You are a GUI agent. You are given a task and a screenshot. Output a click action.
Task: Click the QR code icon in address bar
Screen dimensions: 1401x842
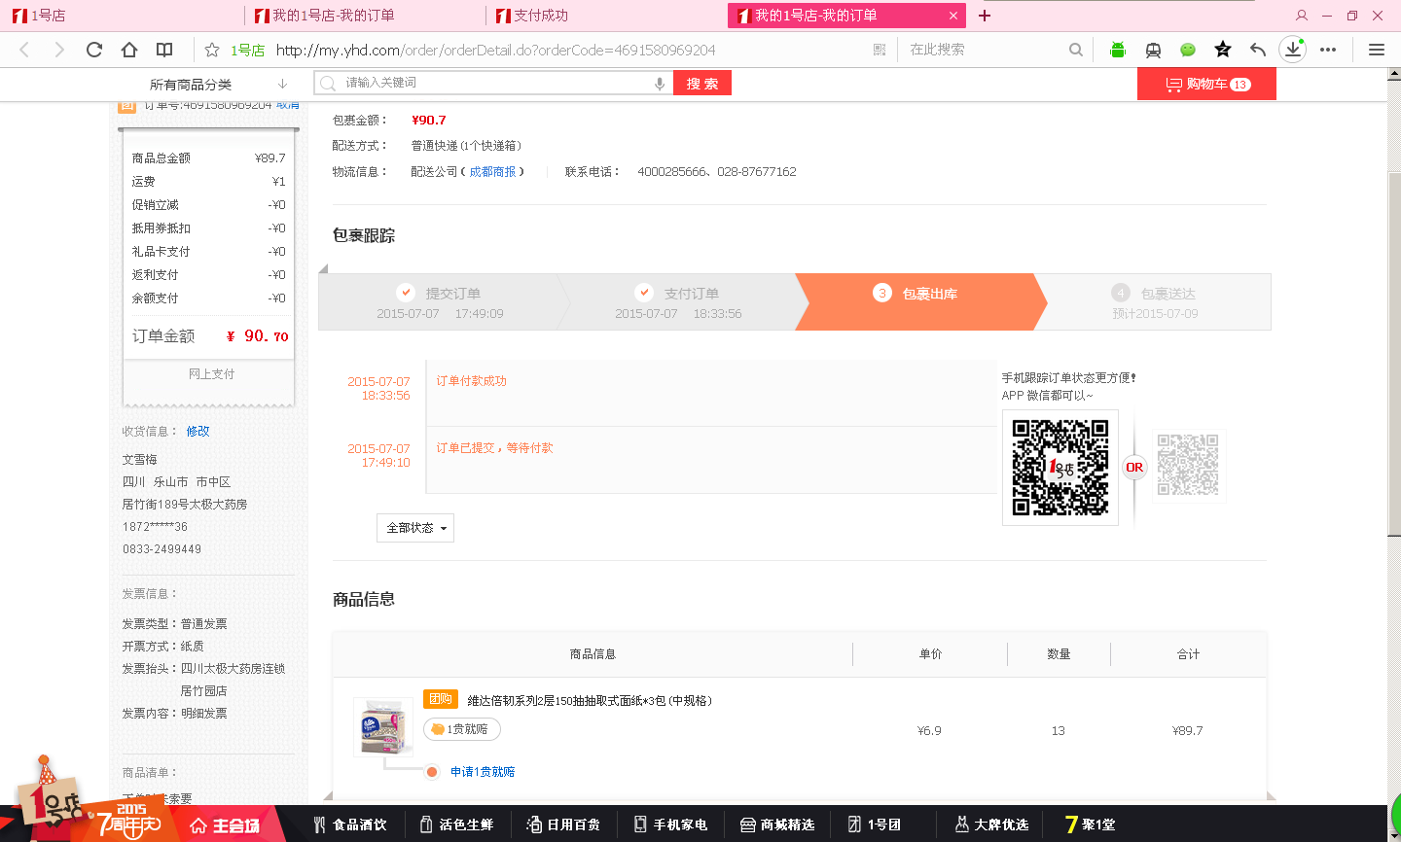pos(880,50)
